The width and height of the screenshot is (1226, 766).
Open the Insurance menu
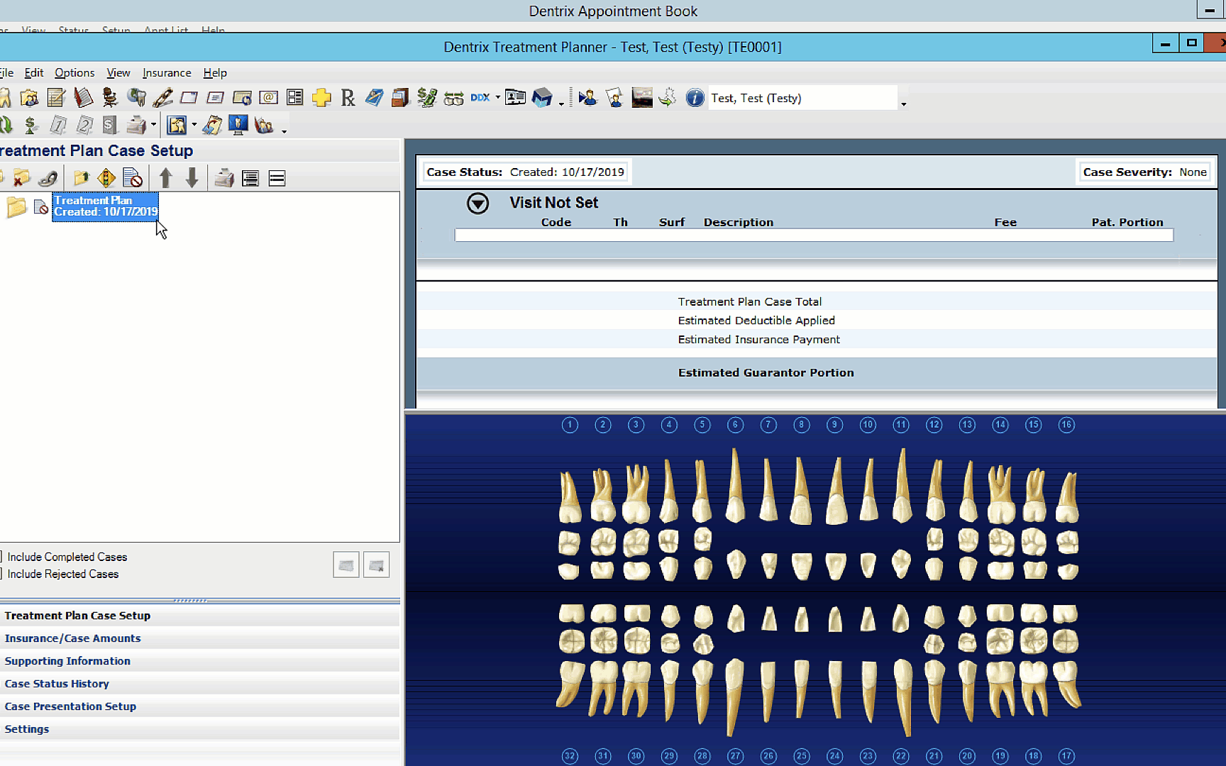[167, 72]
